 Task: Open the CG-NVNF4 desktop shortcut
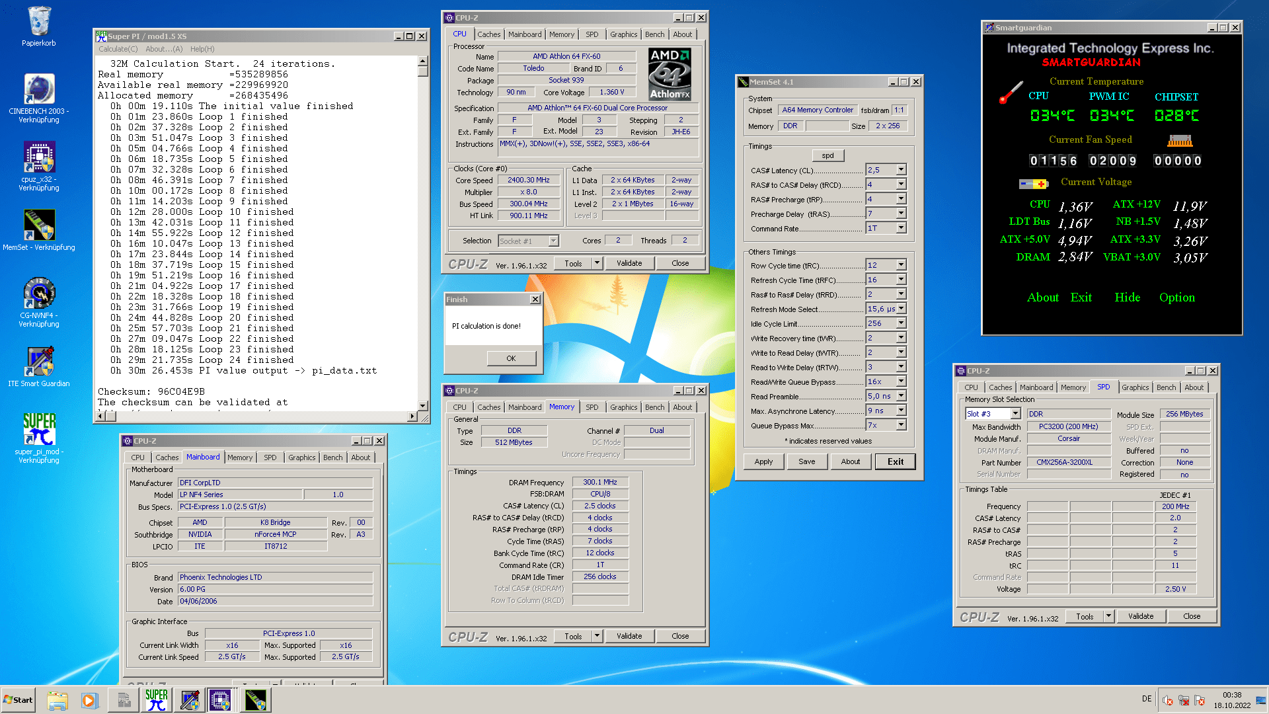point(38,294)
